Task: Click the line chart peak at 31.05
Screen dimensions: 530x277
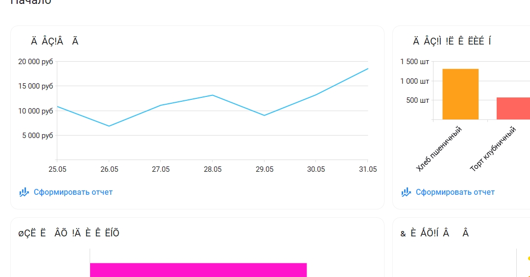Action: (368, 69)
